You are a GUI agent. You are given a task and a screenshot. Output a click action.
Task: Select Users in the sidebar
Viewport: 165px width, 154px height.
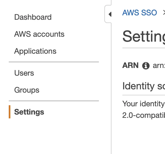tap(24, 73)
